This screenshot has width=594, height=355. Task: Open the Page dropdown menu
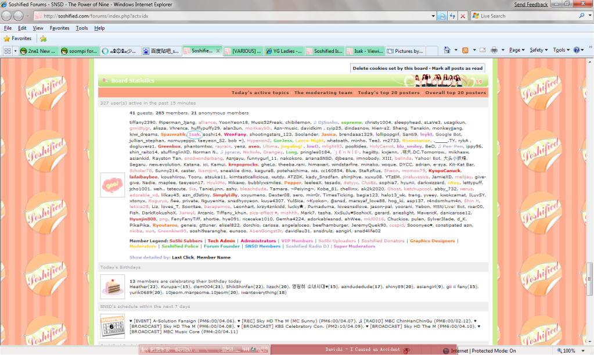517,50
